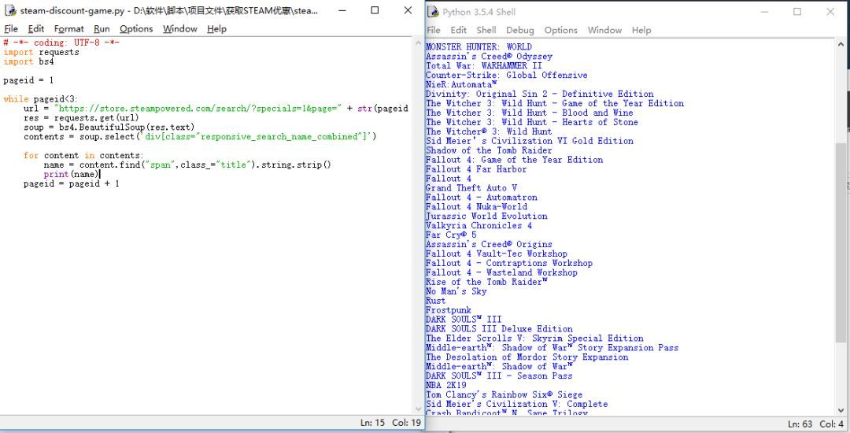Screen dimensions: 850x433
Task: Click the coding UTF-8 comment line
Action: pyautogui.click(x=61, y=43)
